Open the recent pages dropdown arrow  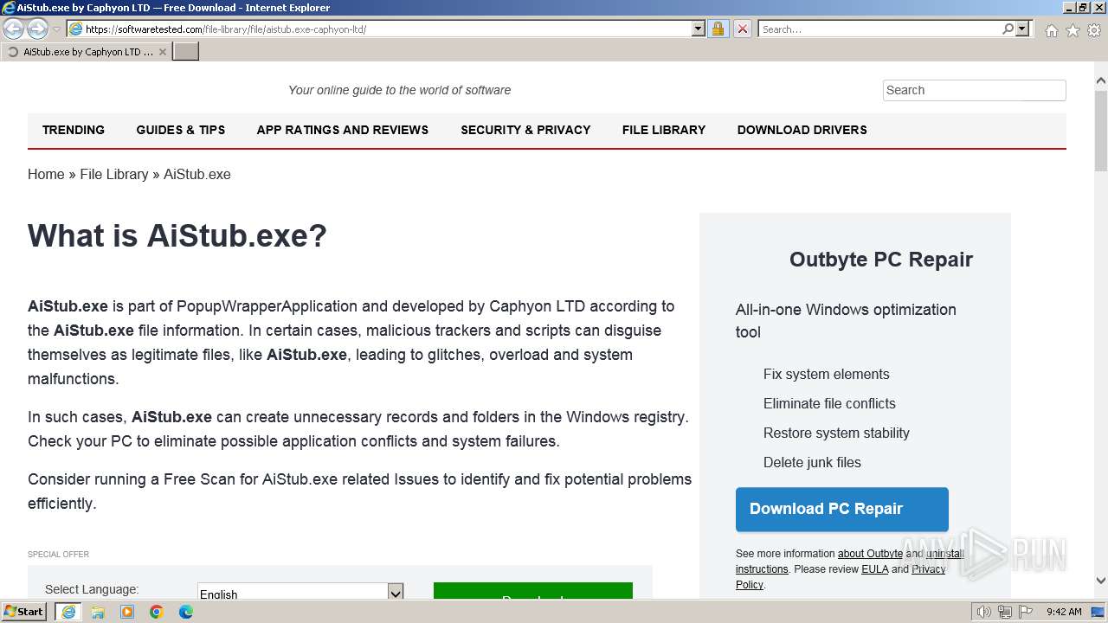pyautogui.click(x=56, y=29)
